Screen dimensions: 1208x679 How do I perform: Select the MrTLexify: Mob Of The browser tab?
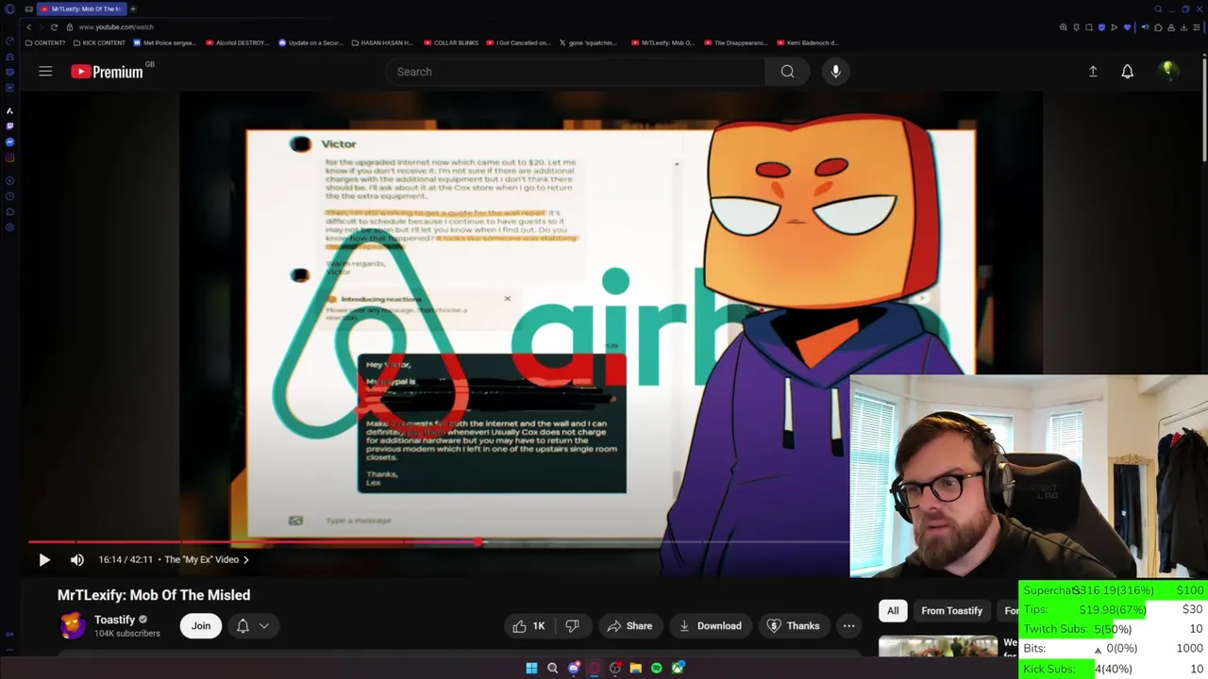coord(81,9)
